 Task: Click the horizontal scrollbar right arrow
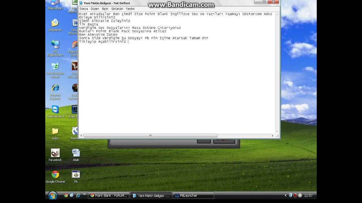273,136
